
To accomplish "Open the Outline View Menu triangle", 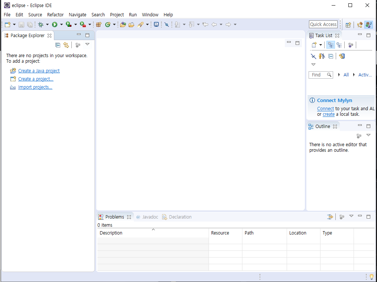I will pyautogui.click(x=368, y=135).
